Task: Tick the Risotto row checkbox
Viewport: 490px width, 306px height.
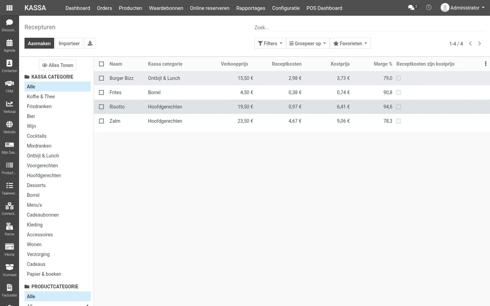Action: [x=101, y=107]
